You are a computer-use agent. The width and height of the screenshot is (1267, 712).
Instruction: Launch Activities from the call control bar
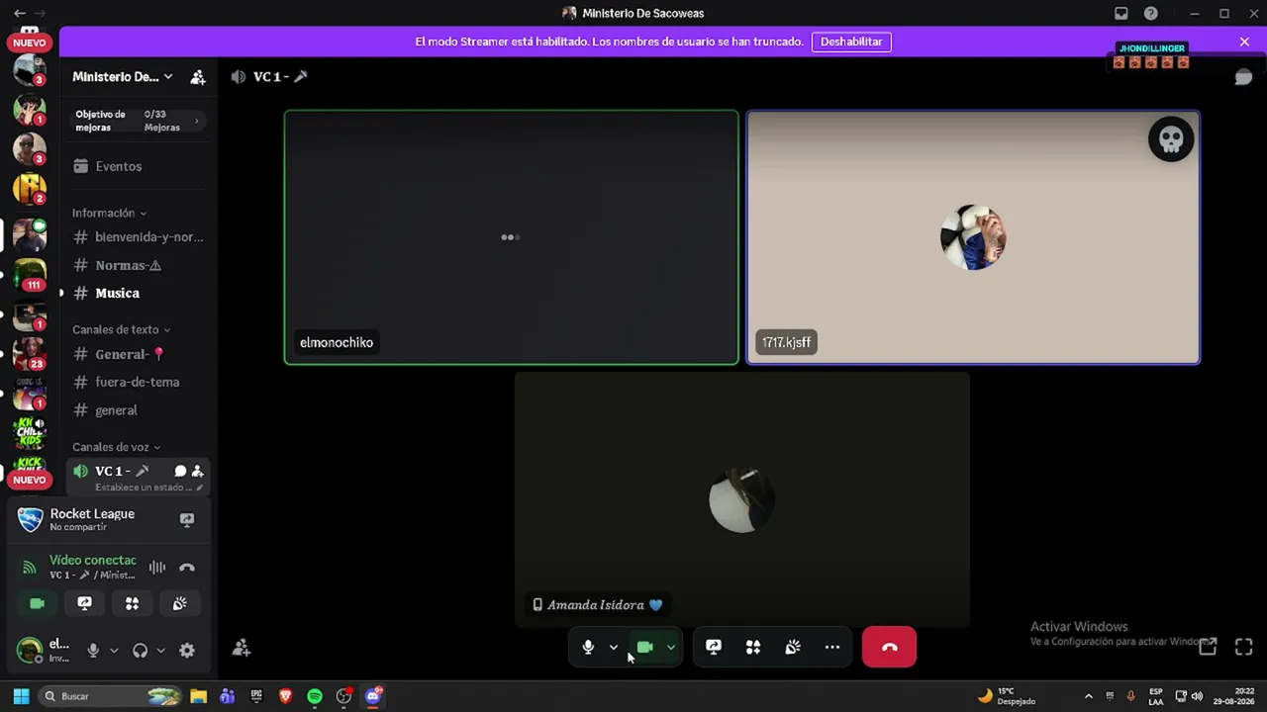tap(753, 647)
